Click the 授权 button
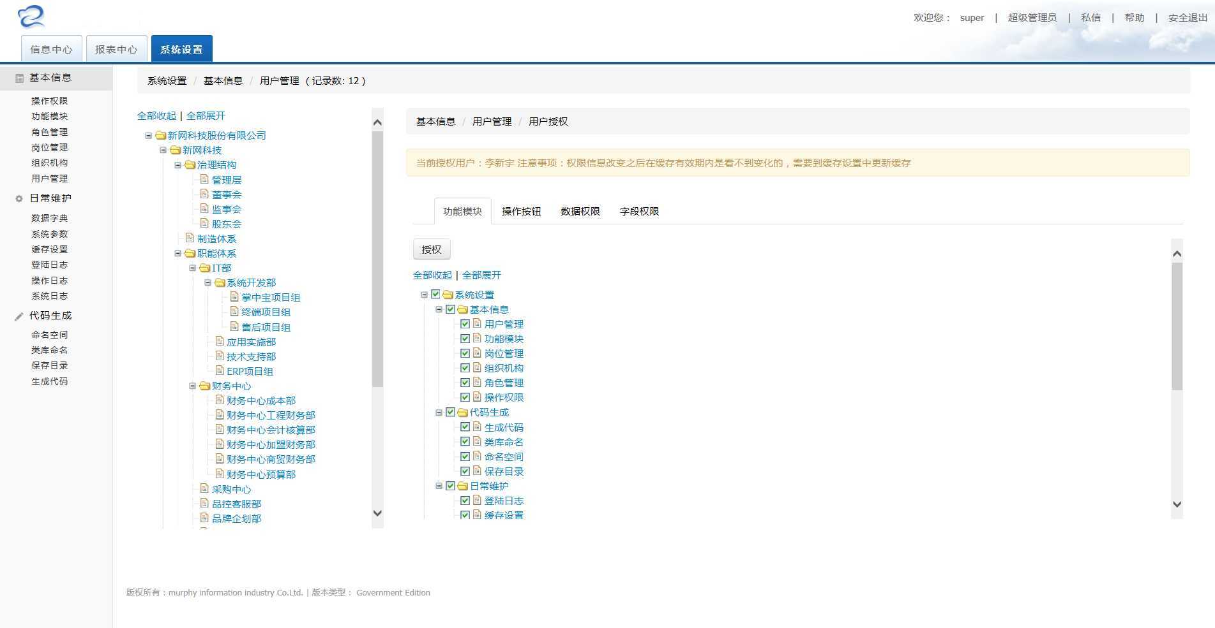This screenshot has height=628, width=1215. (x=432, y=249)
